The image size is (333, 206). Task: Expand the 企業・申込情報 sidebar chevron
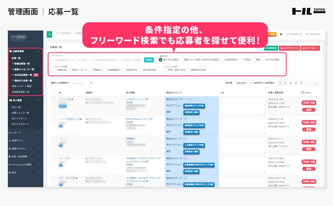click(x=38, y=156)
